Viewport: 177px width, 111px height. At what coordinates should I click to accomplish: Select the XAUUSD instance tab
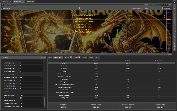coord(6,2)
